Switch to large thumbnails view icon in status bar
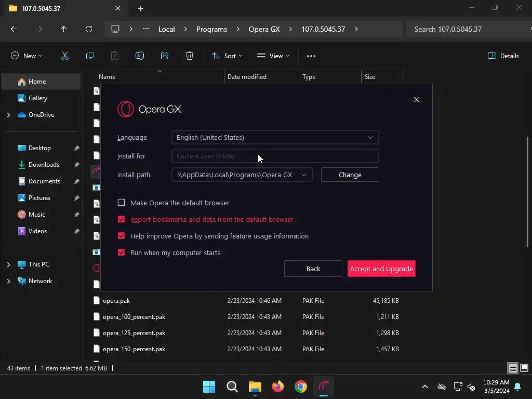The height and width of the screenshot is (399, 532). [x=524, y=368]
